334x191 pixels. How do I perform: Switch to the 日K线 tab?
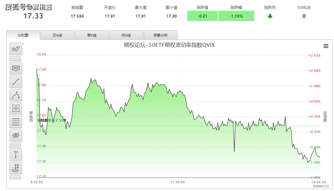[57, 35]
